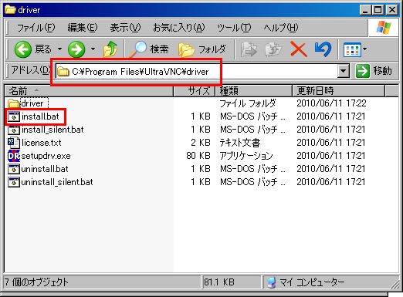Click the ファイル フォルダ type cell
403x297 pixels.
click(x=248, y=103)
